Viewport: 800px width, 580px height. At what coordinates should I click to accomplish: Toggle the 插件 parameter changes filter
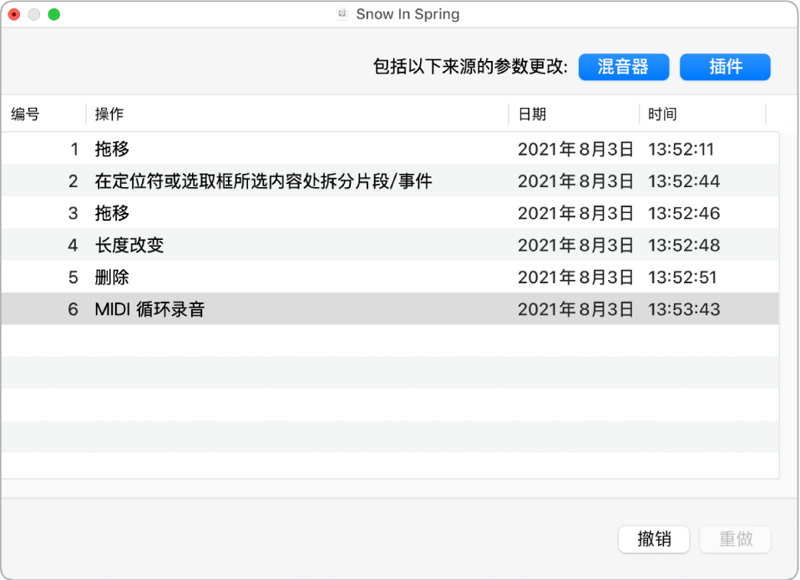pos(725,67)
